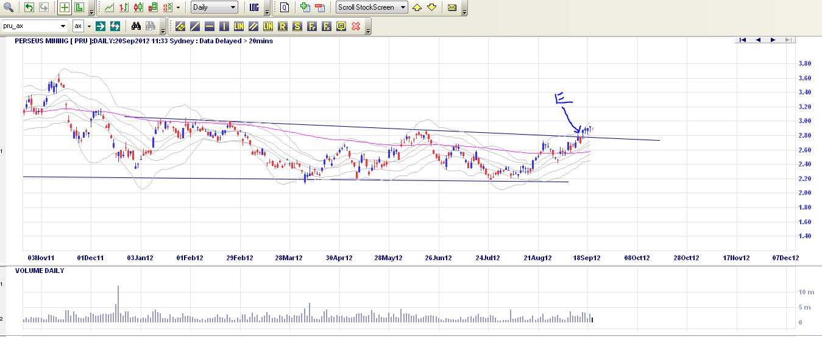This screenshot has width=822, height=337.
Task: Toggle the crosshair cursor button
Action: (64, 7)
